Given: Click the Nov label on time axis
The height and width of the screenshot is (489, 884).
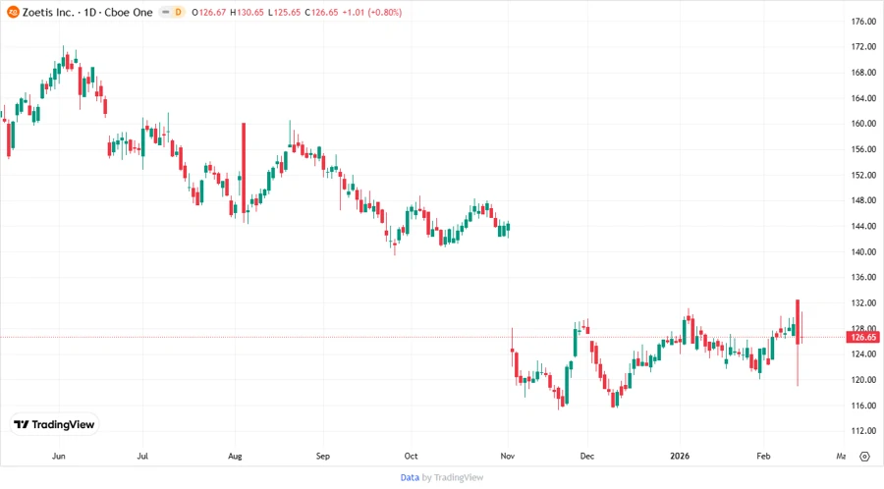Looking at the screenshot, I should pyautogui.click(x=508, y=456).
